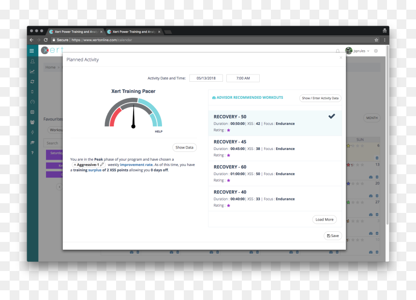
Task: Click the MONTH button on calendar
Action: tap(371, 118)
